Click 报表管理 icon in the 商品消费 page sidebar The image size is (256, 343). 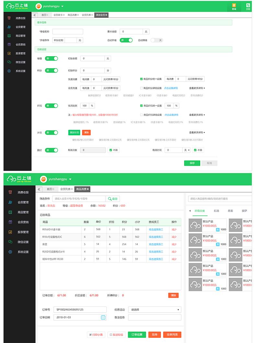pyautogui.click(x=10, y=232)
